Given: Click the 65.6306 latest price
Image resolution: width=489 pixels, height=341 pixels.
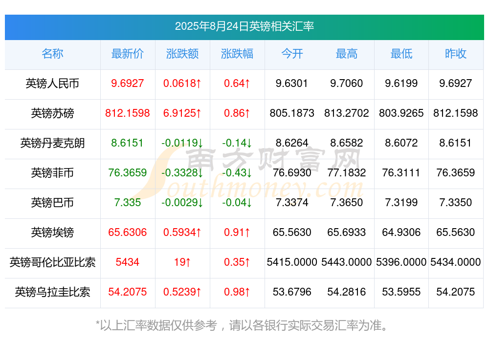Looking at the screenshot, I should (128, 232).
